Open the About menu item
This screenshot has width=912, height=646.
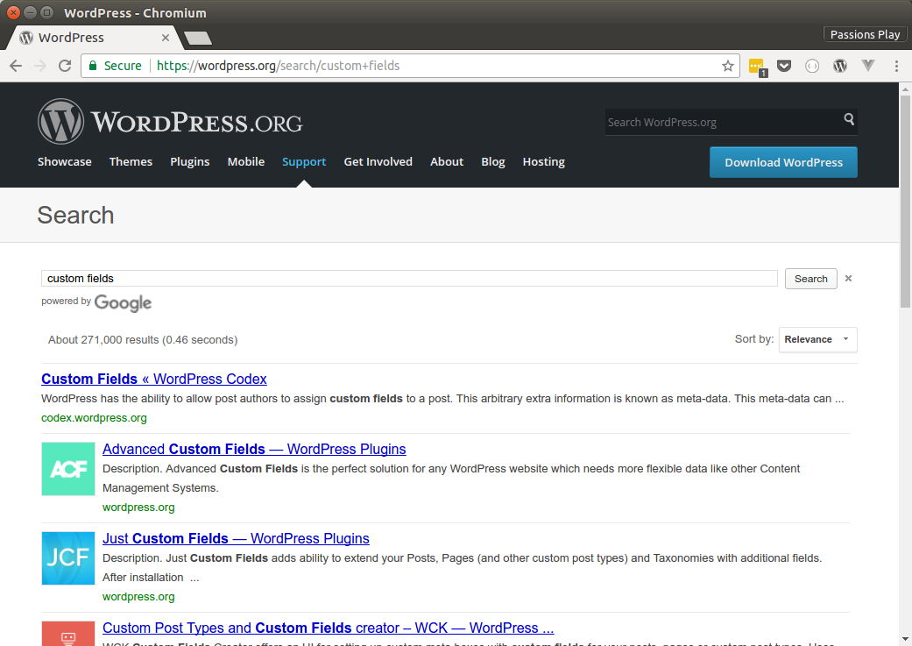(447, 162)
